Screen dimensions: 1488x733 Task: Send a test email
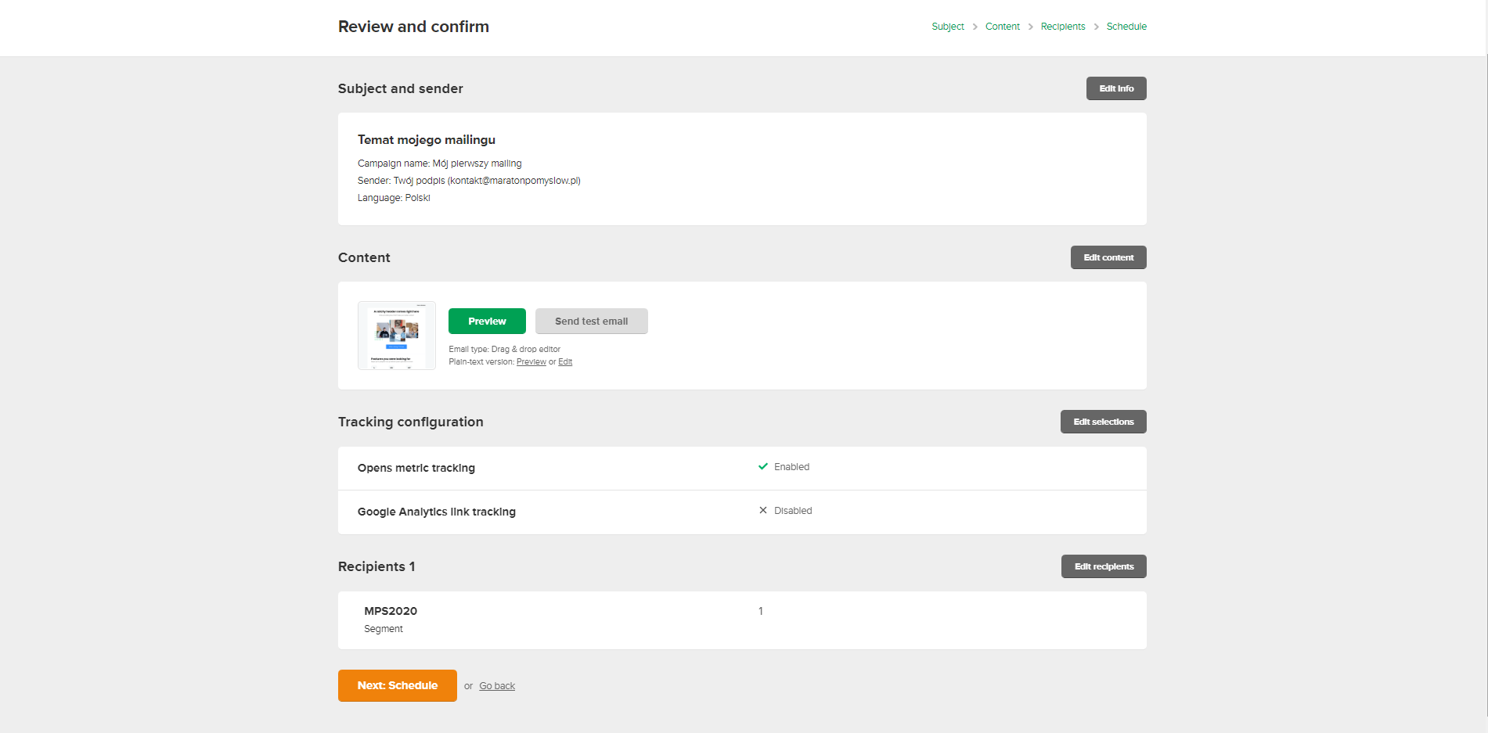(591, 321)
